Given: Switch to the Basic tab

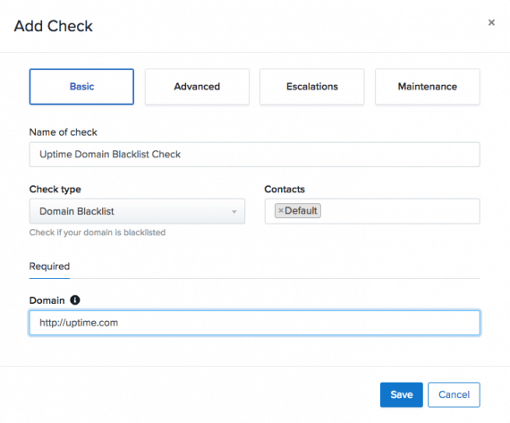Looking at the screenshot, I should click(81, 87).
